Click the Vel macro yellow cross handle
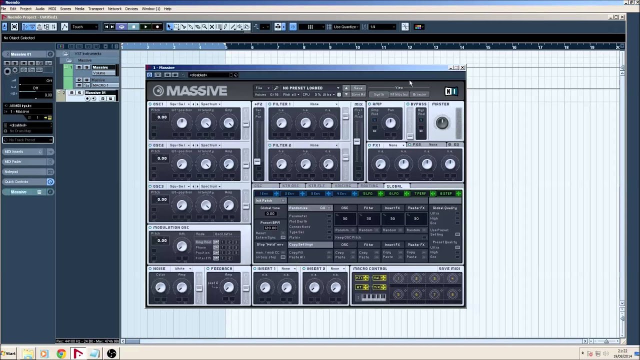Image resolution: width=640 pixels, height=360 pixels. tap(383, 278)
